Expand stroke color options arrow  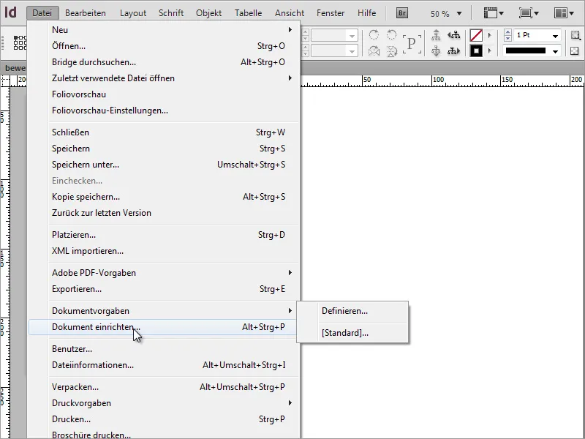tap(490, 50)
